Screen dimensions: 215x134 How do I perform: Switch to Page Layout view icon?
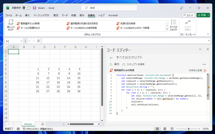[165, 129]
